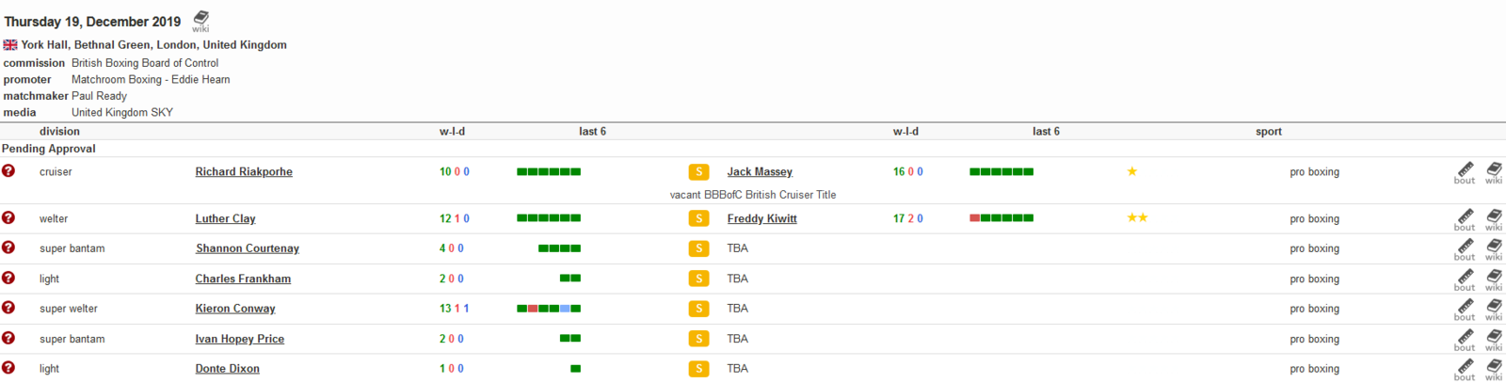Open the bout icon for Shannon Courtenay's fight

[1465, 249]
